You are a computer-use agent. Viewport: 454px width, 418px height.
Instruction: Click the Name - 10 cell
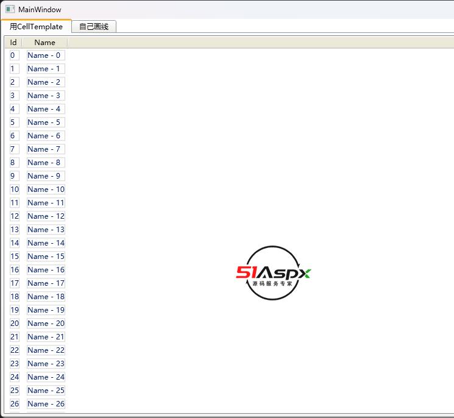tap(46, 190)
